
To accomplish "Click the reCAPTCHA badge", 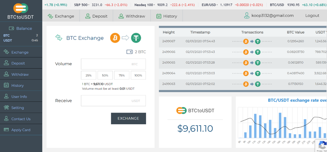I will point(321,145).
